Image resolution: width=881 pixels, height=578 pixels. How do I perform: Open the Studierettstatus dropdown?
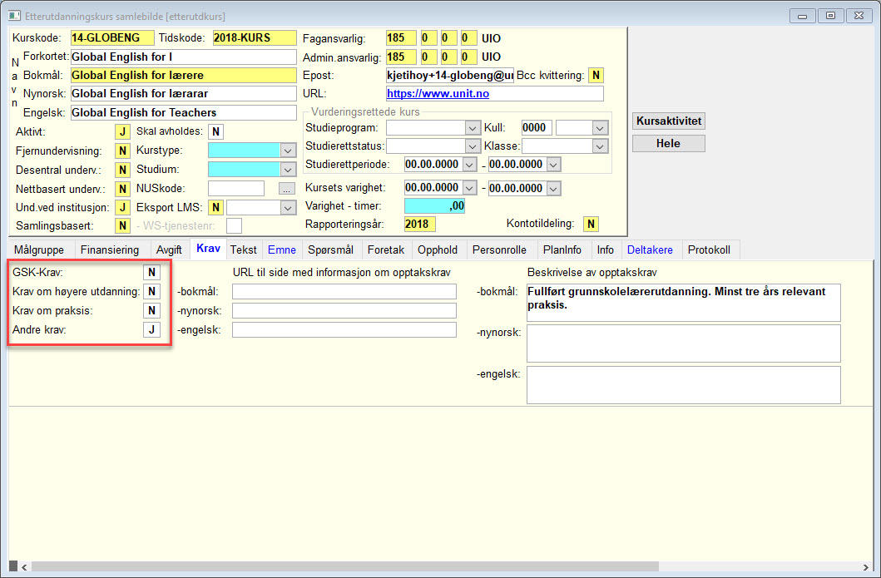[473, 146]
